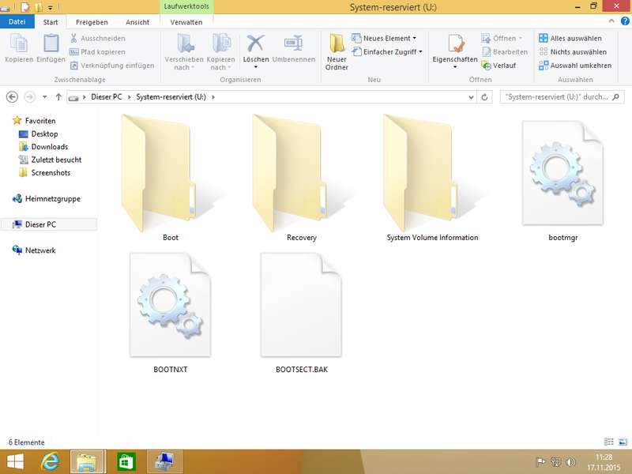Viewport: 632px width, 474px height.
Task: Select Dieser PC in the sidebar
Action: pyautogui.click(x=40, y=224)
